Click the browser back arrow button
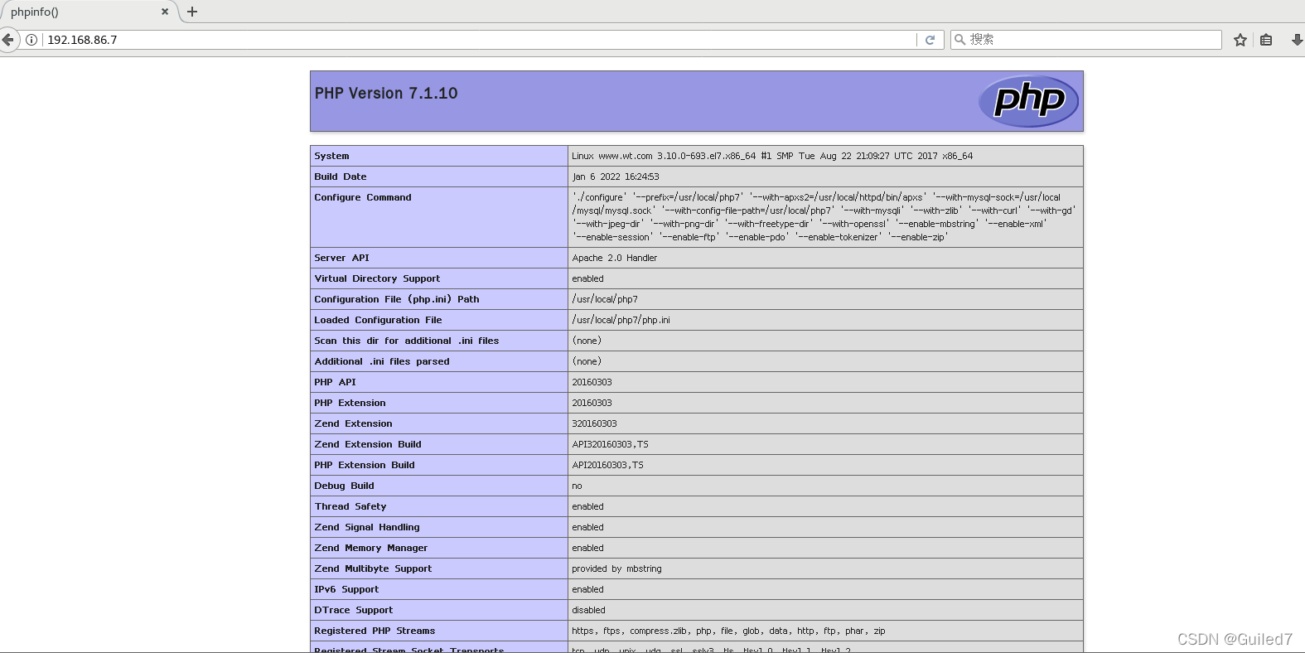 point(7,40)
